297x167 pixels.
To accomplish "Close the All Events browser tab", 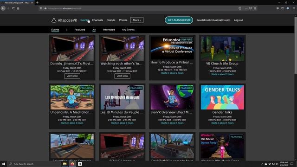I will point(32,3).
